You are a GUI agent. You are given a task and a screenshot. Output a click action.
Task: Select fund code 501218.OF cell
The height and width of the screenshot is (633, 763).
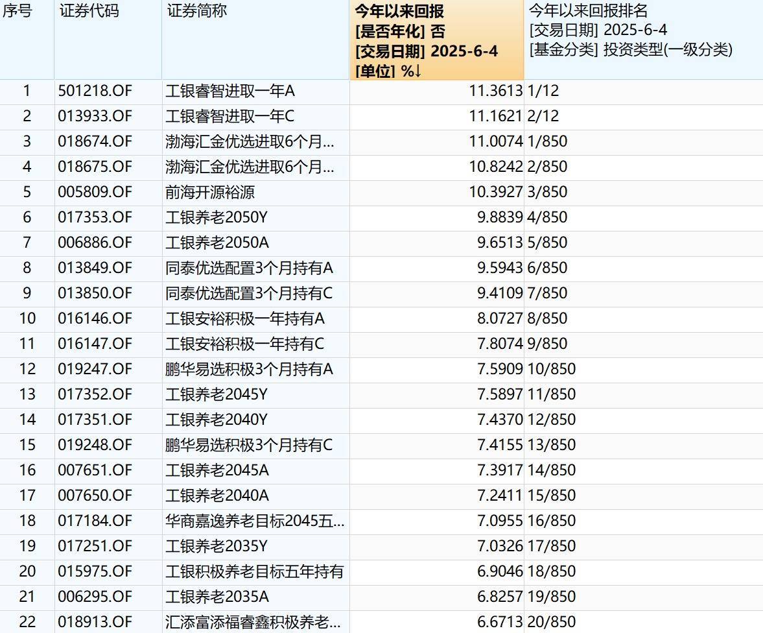tap(95, 91)
